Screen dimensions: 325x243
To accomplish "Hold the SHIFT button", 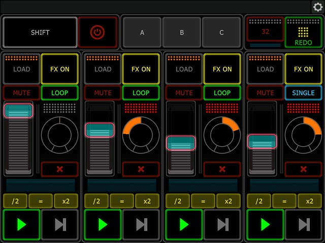I will 40,32.
